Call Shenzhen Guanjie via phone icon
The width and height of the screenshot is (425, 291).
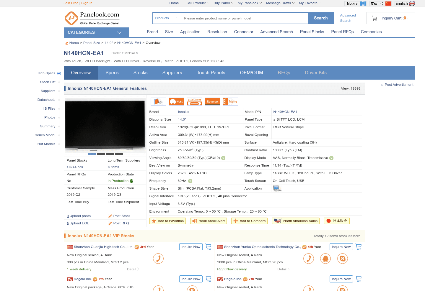pos(158,259)
